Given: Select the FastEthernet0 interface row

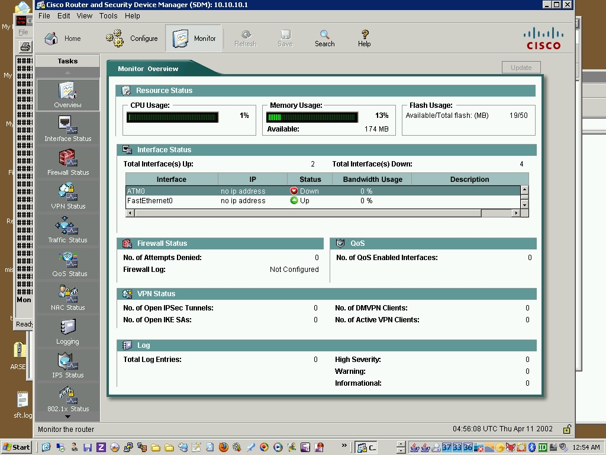Looking at the screenshot, I should pos(323,201).
